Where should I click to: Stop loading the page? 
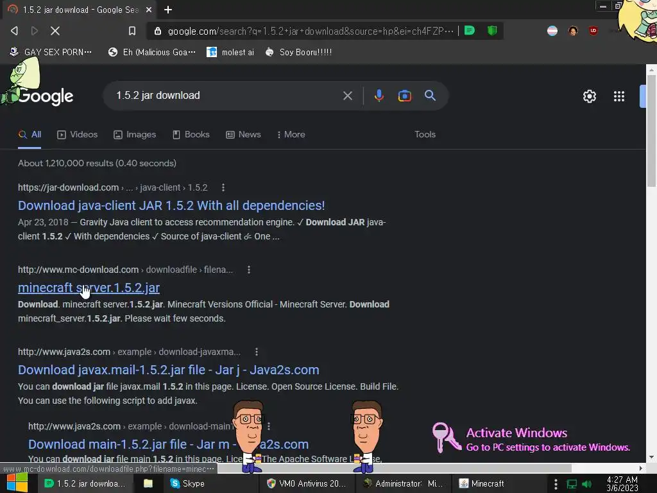pyautogui.click(x=55, y=31)
